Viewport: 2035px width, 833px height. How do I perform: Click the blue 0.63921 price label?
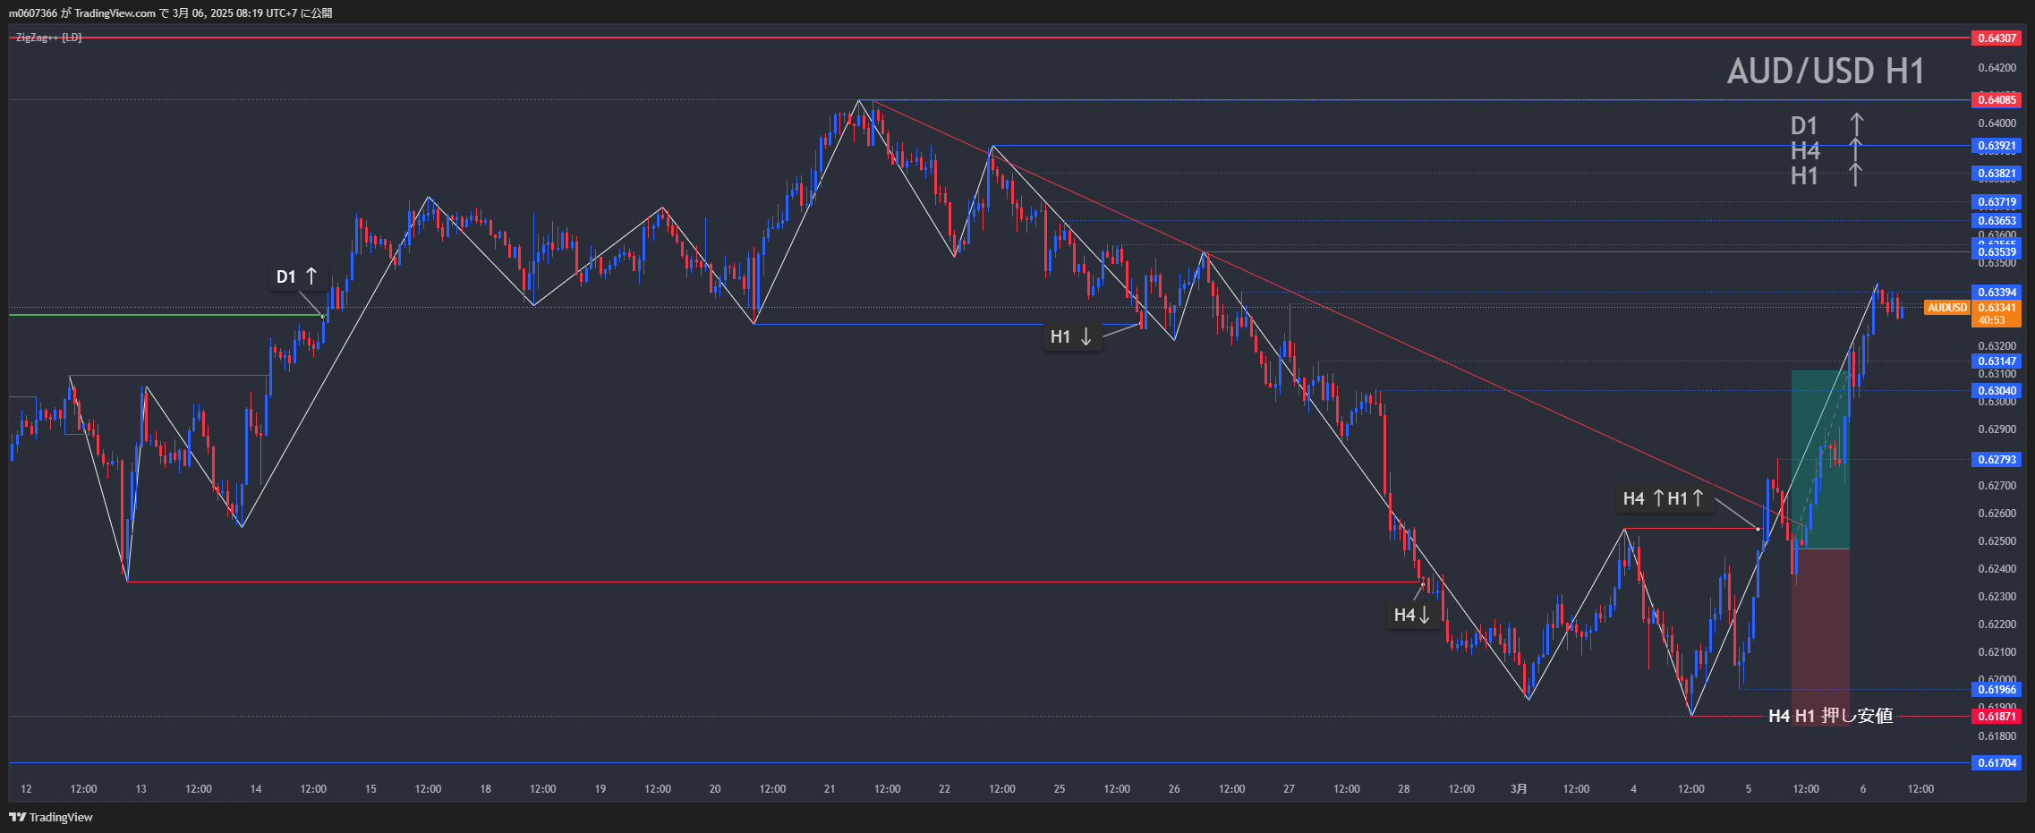tap(1997, 146)
